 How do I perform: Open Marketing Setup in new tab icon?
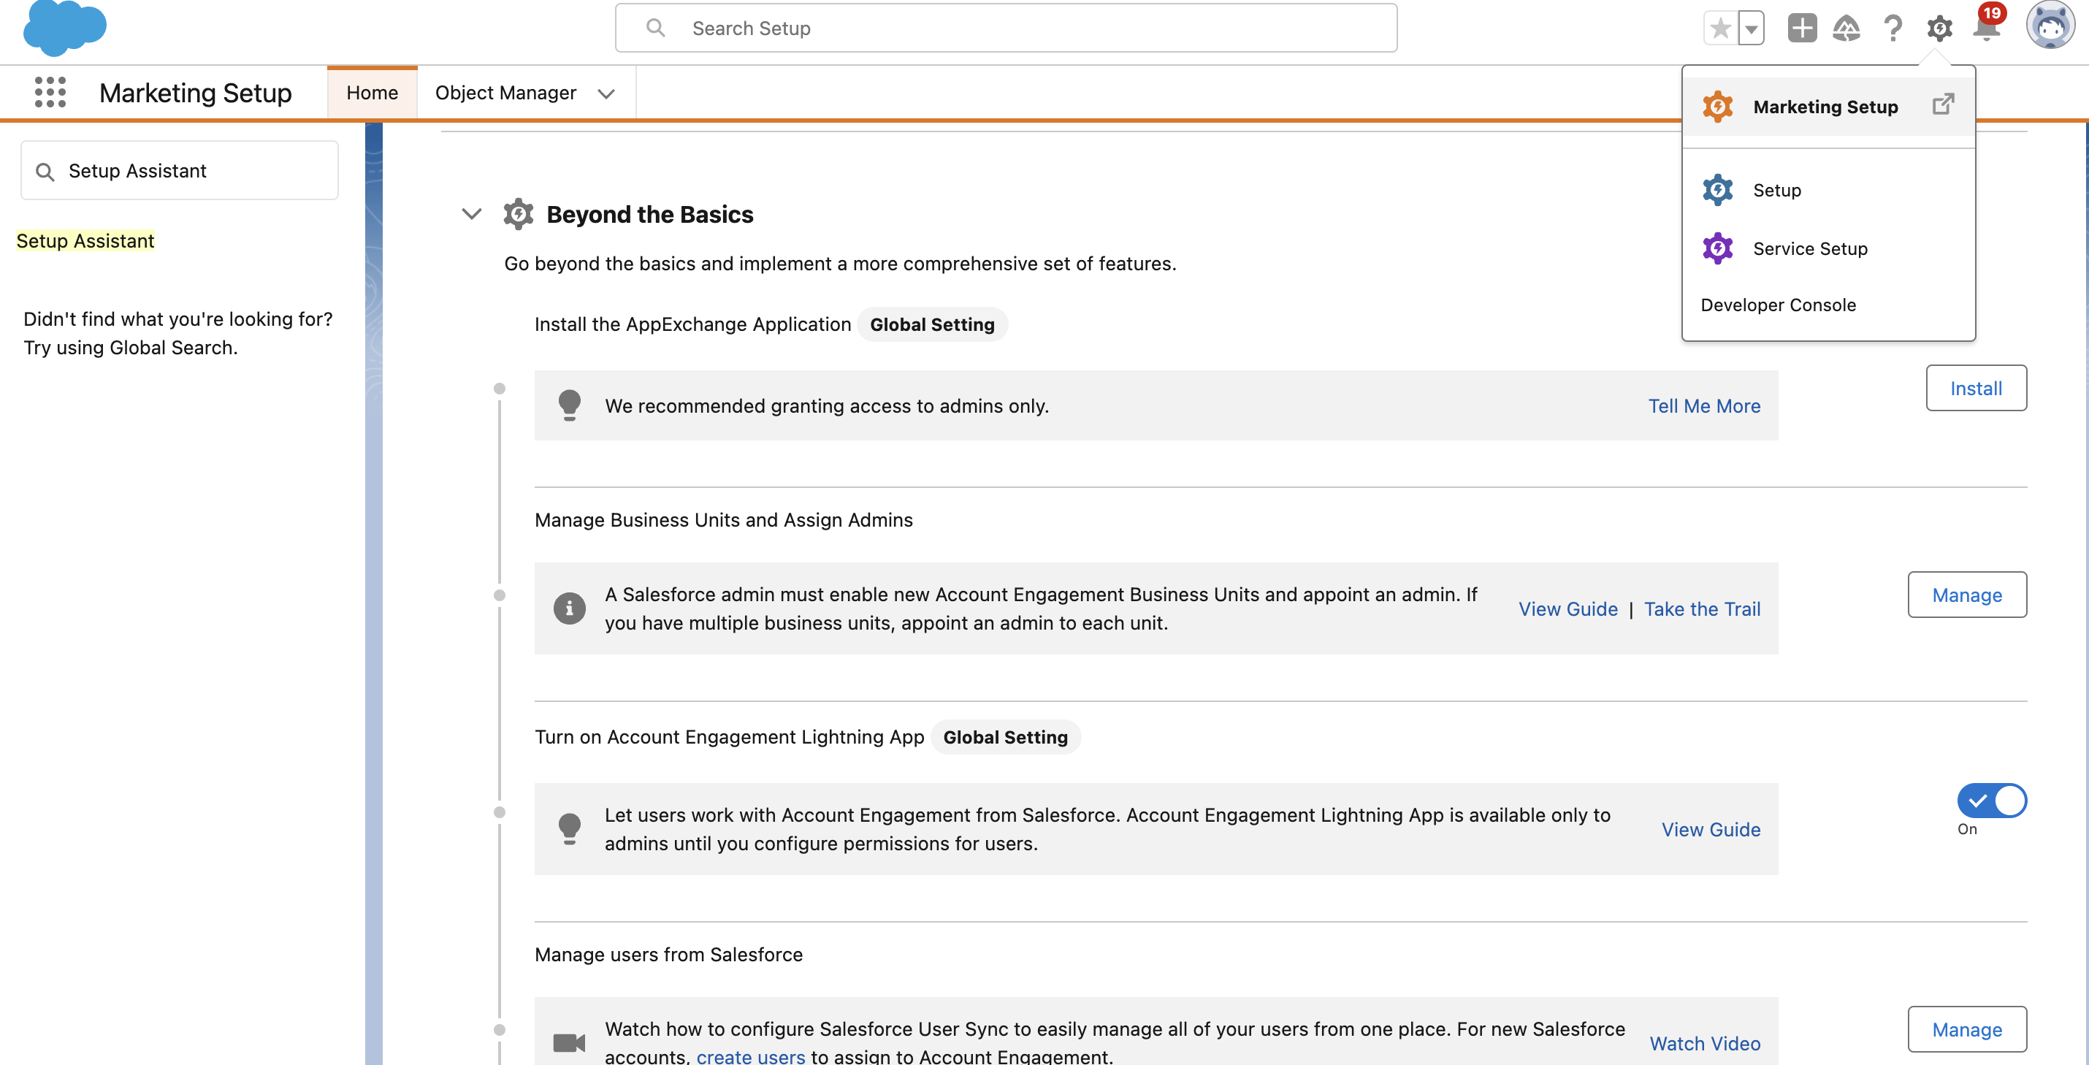pos(1943,104)
